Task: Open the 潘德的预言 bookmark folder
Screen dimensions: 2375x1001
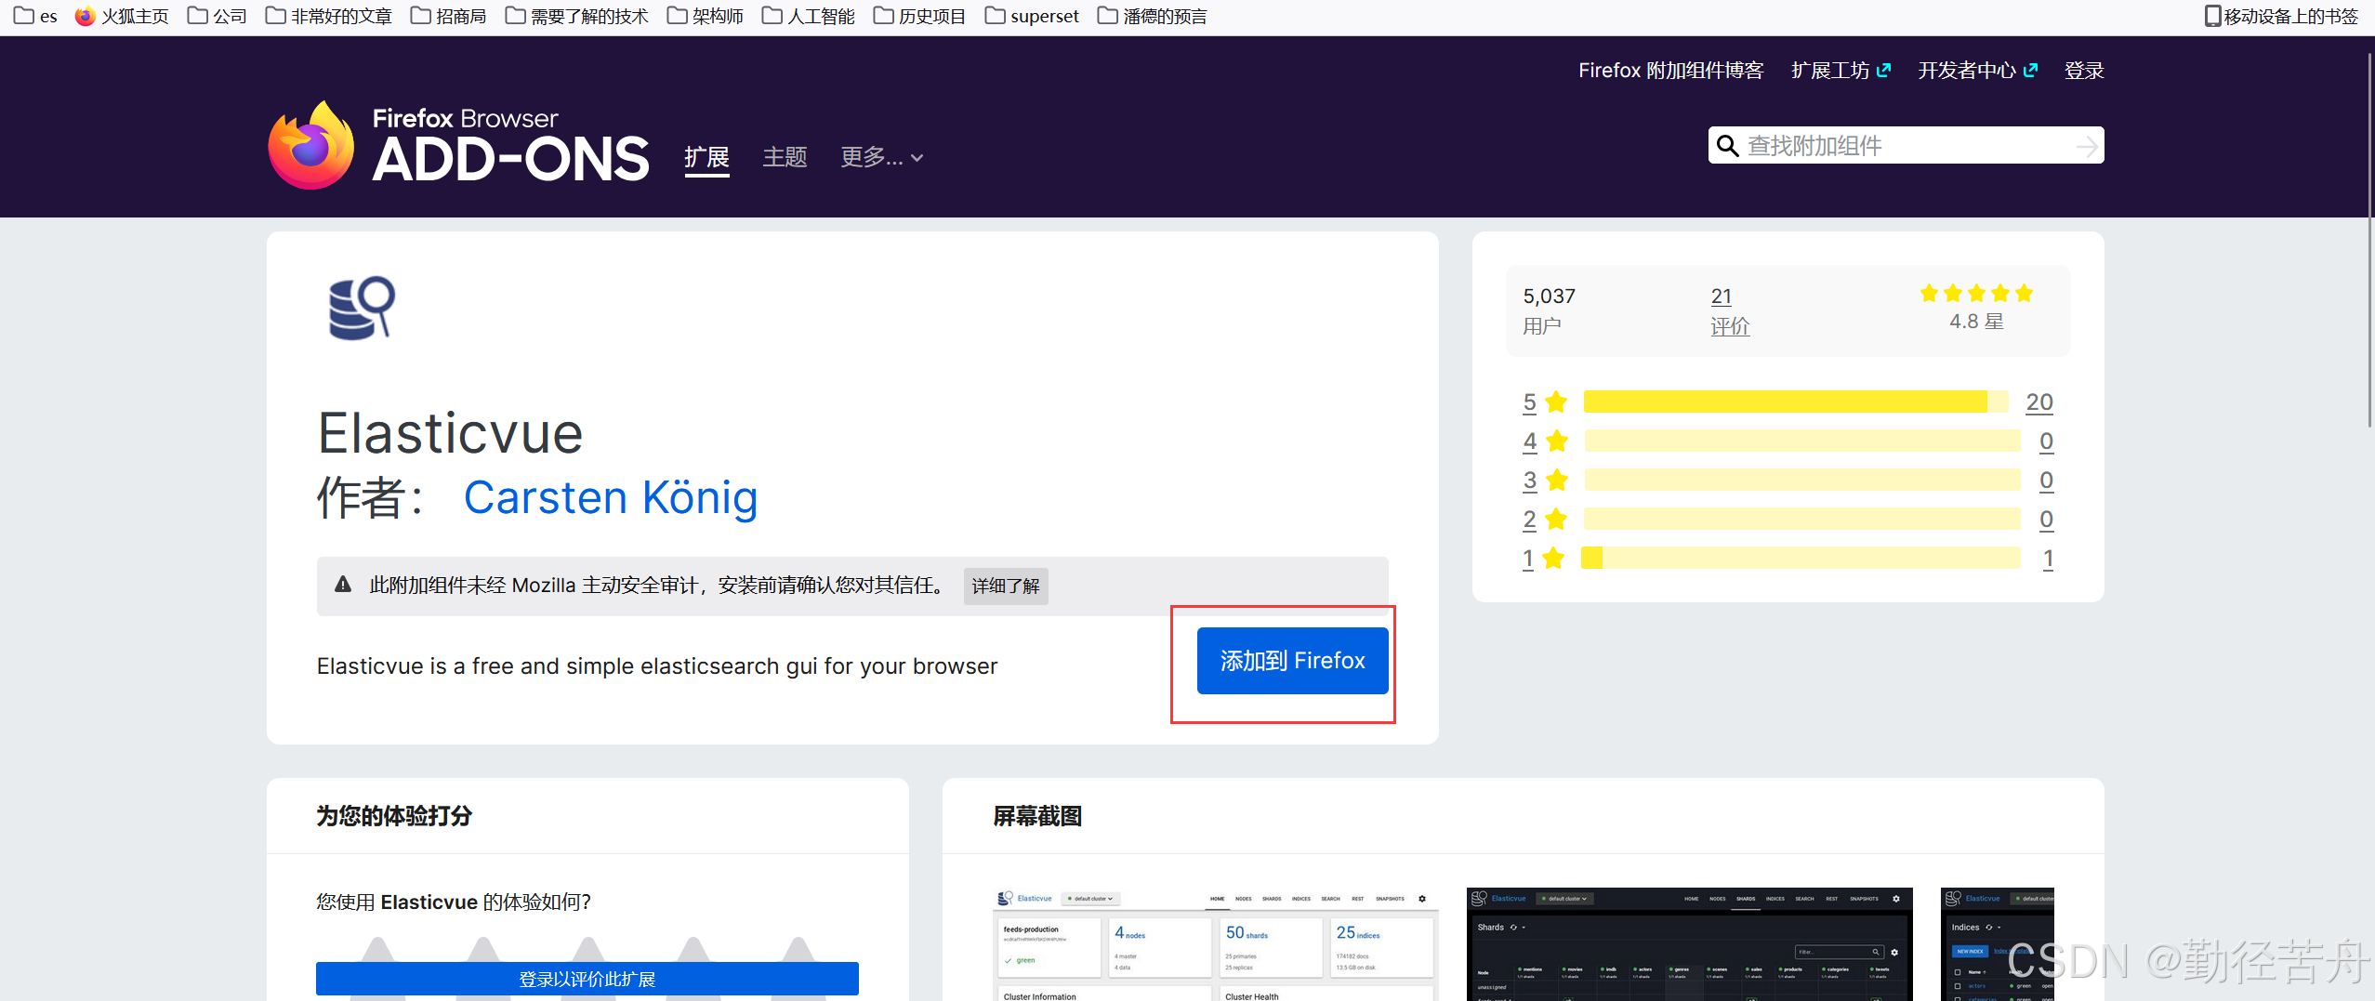Action: click(1153, 16)
